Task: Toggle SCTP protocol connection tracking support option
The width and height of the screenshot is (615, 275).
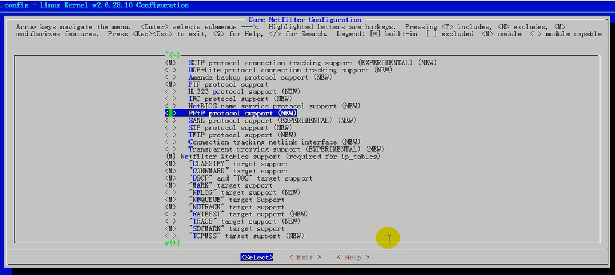Action: point(300,63)
